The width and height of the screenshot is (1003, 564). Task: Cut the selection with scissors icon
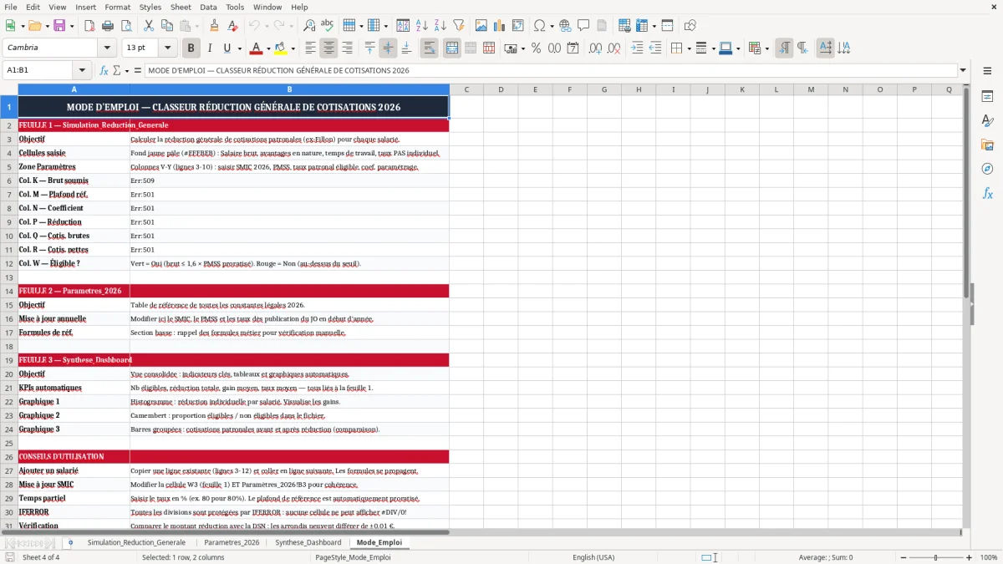pyautogui.click(x=149, y=26)
